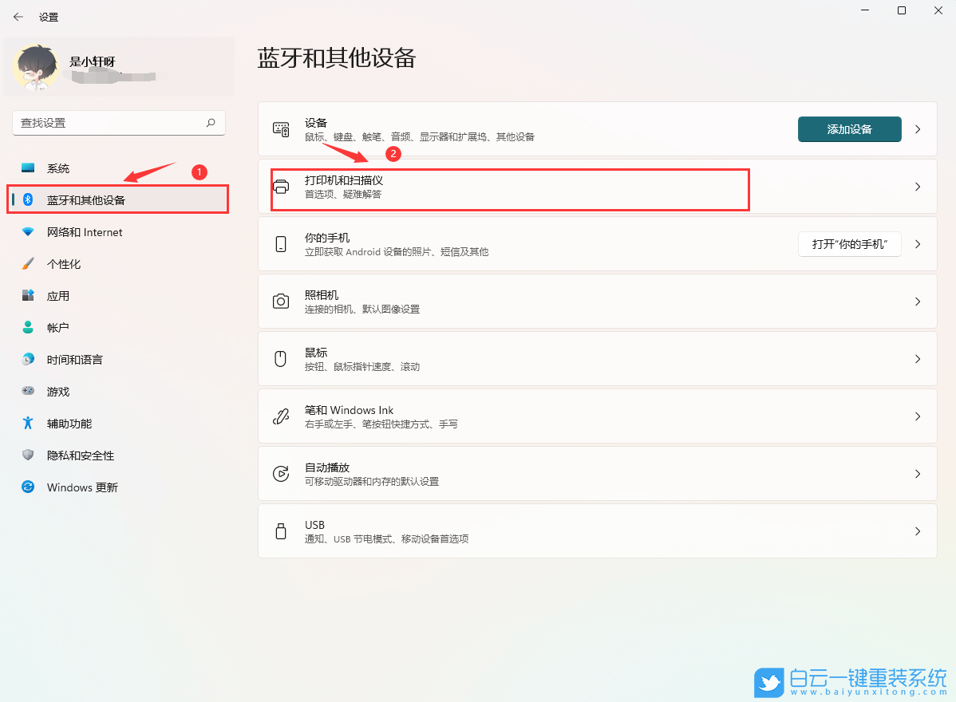Click the mouse icon on the 鼠标 row
Image resolution: width=956 pixels, height=702 pixels.
pyautogui.click(x=281, y=358)
